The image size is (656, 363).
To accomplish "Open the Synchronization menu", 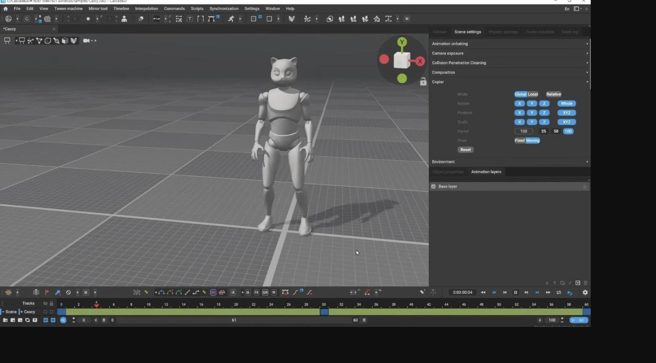I will point(224,9).
